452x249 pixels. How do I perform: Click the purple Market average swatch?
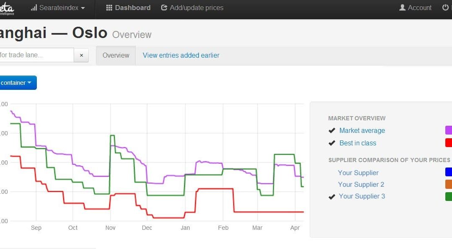(449, 130)
